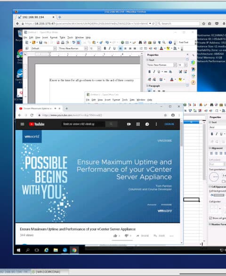Click the Firefox bookmark star icon
This screenshot has width=226, height=276.
(x=204, y=24)
